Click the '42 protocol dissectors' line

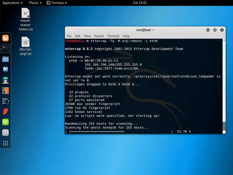(x=91, y=96)
